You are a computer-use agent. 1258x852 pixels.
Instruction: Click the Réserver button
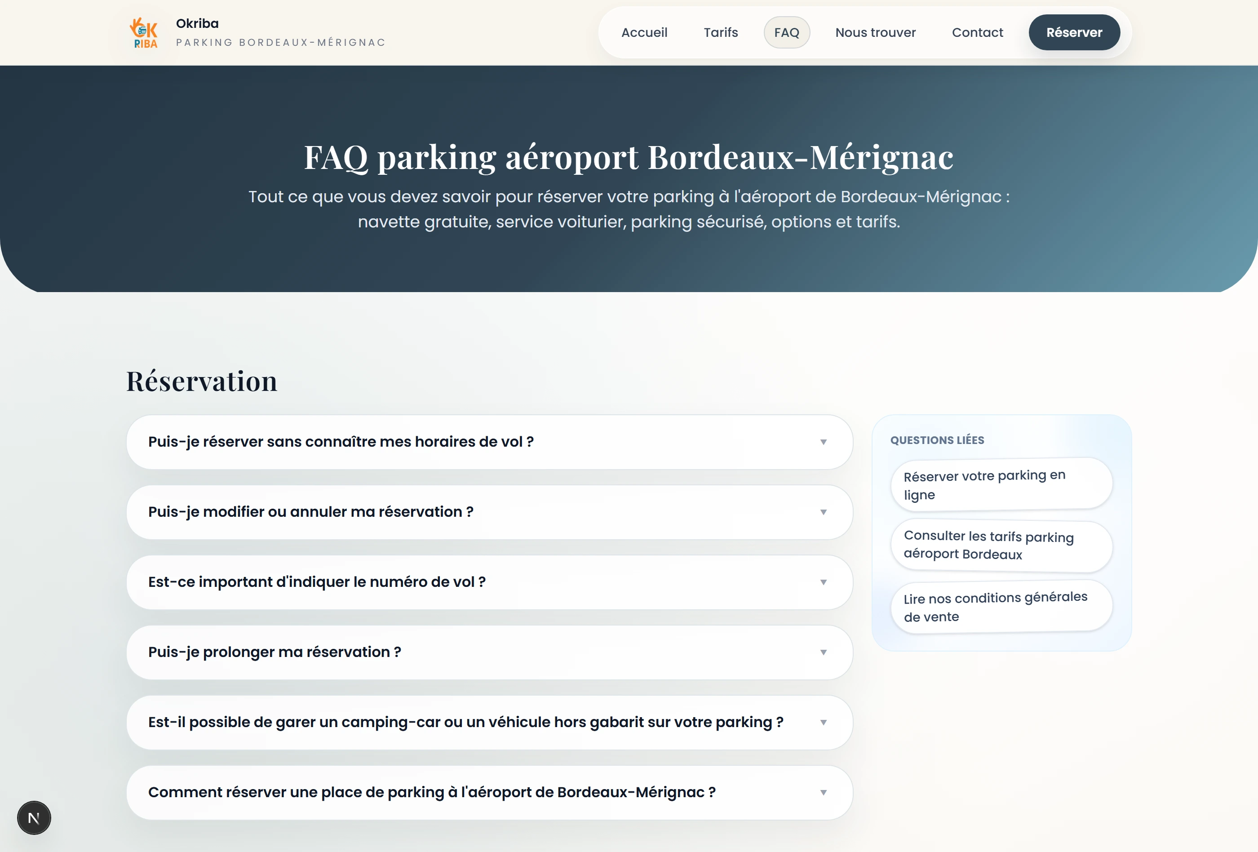click(x=1074, y=32)
